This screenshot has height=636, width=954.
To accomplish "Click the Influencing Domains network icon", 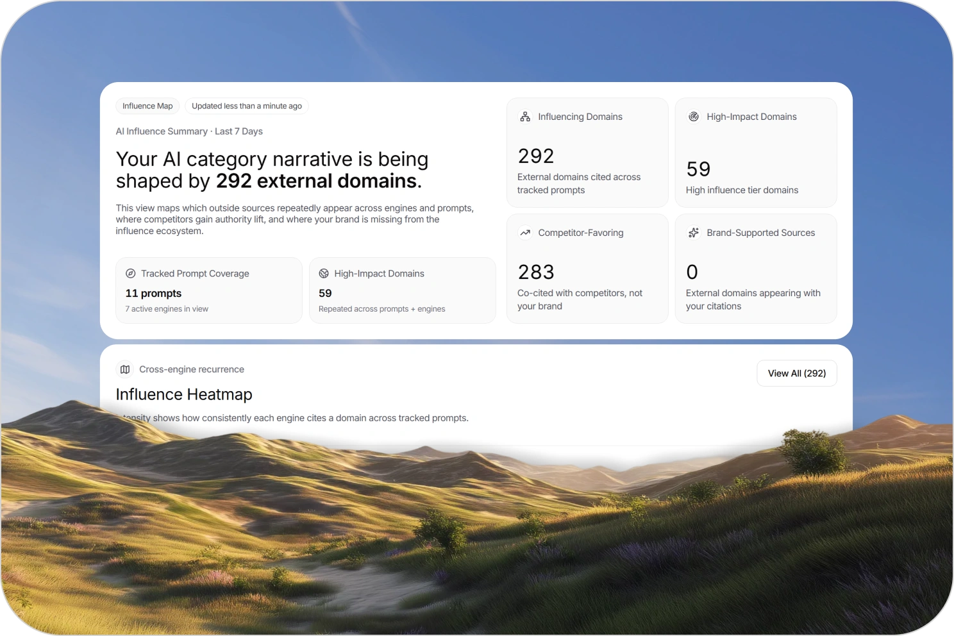I will (525, 117).
